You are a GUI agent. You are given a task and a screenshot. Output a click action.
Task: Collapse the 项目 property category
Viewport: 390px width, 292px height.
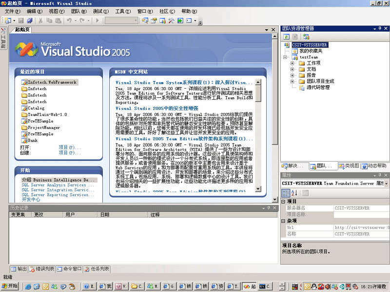point(283,201)
